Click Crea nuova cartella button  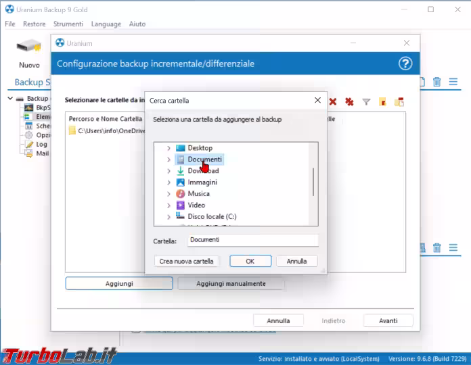click(x=186, y=261)
